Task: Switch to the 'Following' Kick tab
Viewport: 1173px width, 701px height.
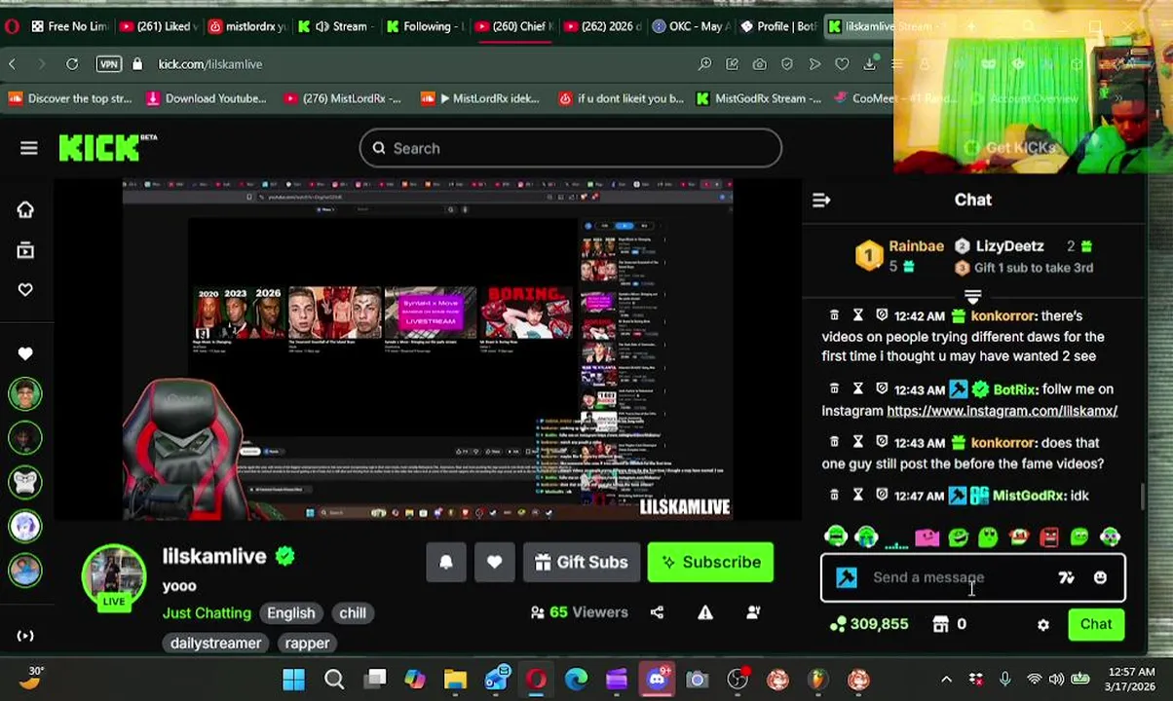Action: coord(425,26)
